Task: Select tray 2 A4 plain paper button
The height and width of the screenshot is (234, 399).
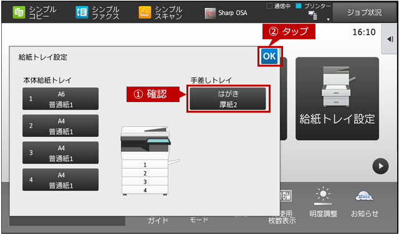Action: click(60, 126)
